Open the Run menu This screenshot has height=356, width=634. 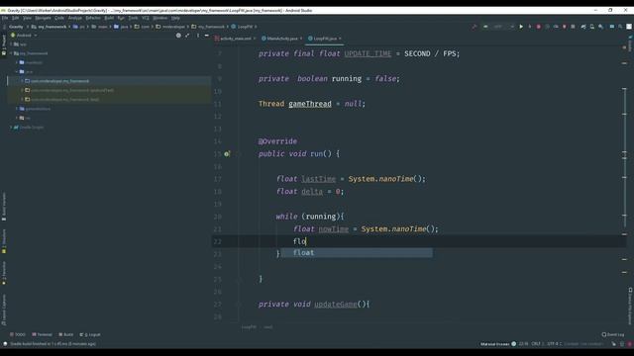click(121, 18)
